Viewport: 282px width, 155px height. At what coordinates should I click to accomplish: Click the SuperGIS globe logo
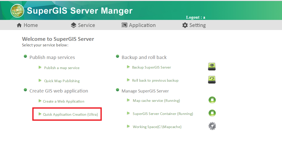[x=17, y=11]
